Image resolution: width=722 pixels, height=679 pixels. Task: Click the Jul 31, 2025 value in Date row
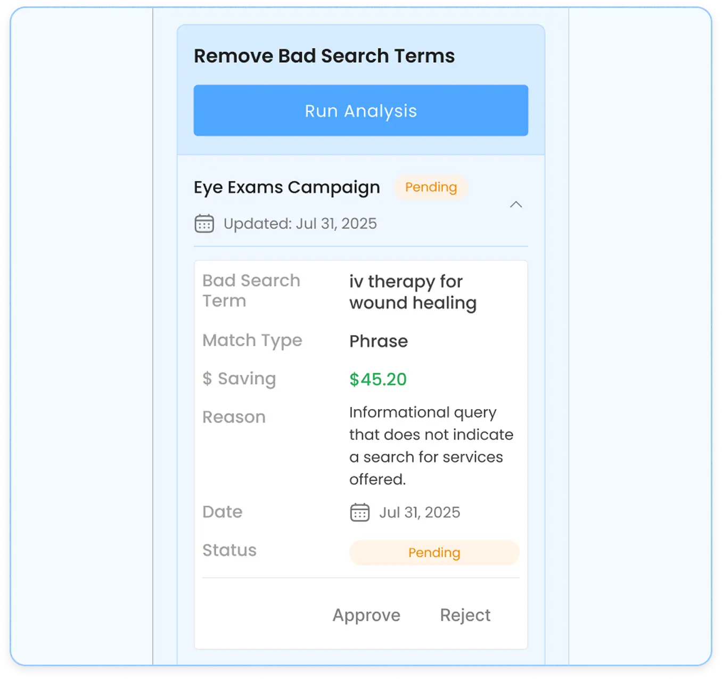(x=420, y=512)
